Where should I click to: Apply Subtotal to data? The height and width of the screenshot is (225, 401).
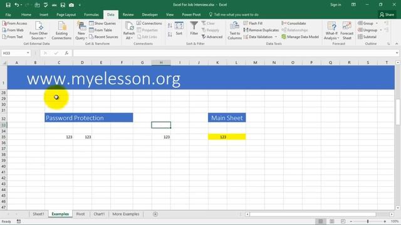tap(367, 37)
